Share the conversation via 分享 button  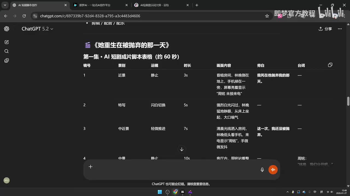[325, 29]
